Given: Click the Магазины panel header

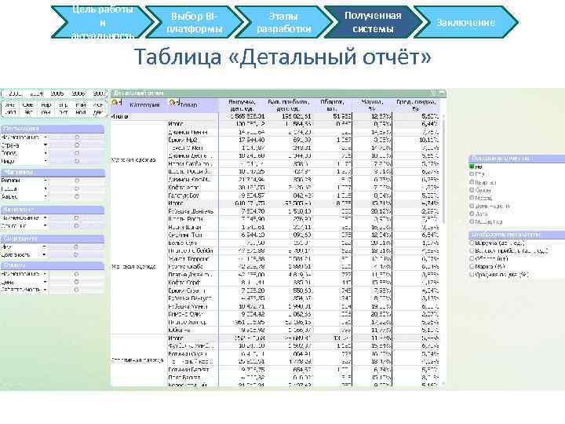Looking at the screenshot, I should tap(53, 172).
